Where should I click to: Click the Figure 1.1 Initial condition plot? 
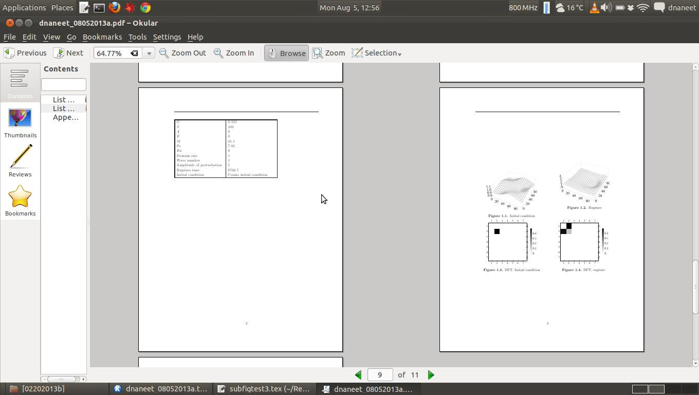tap(511, 191)
